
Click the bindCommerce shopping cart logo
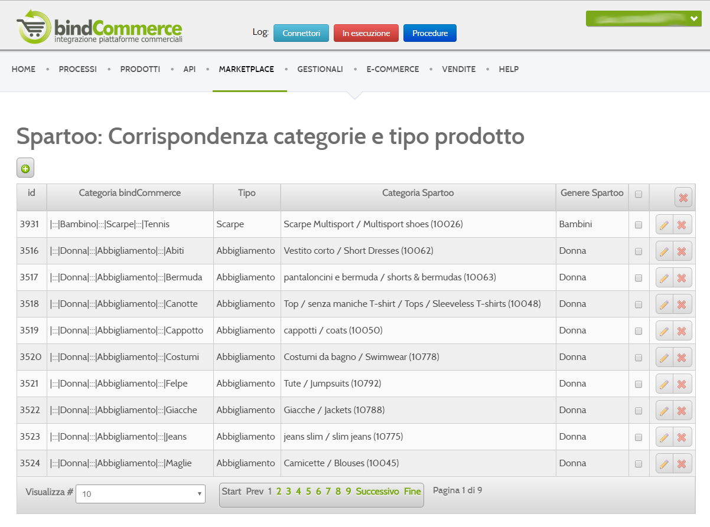tap(99, 27)
